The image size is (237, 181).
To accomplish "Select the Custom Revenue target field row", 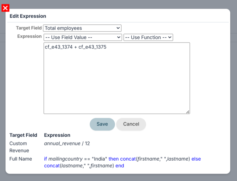I will (x=19, y=147).
